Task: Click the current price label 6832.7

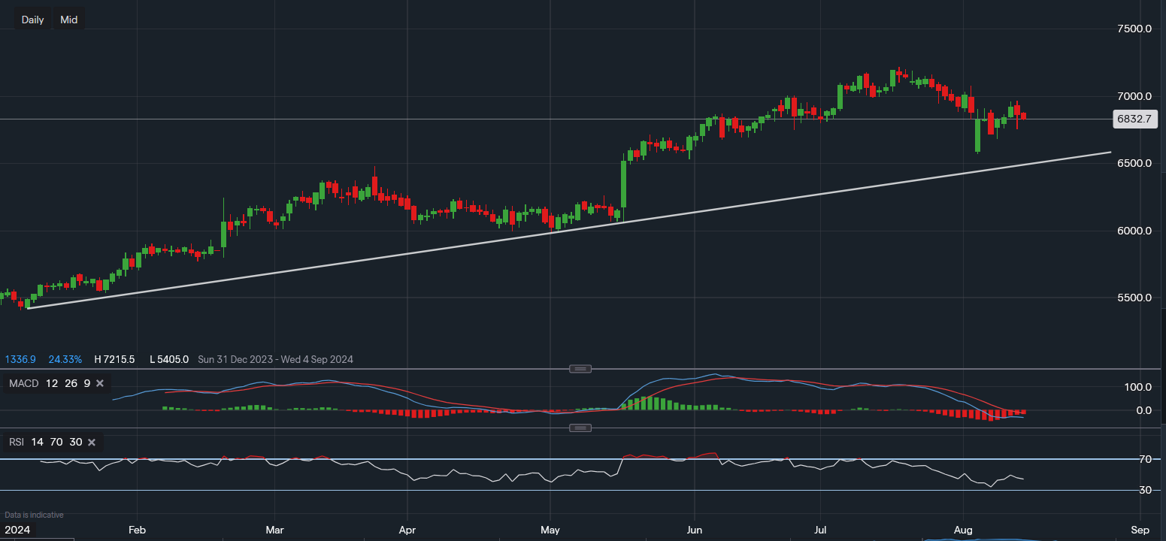Action: [x=1136, y=119]
